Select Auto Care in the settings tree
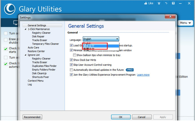Viewport: 195px width, 125px height. point(33,48)
